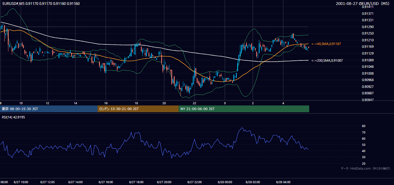This screenshot has height=185, width=394.
Task: Click RSI scale value 20
Action: tap(364, 163)
